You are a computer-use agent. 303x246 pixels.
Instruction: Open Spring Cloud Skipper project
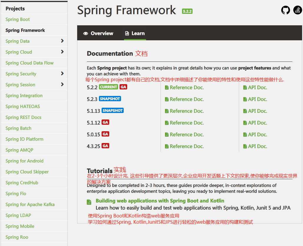[27, 172]
